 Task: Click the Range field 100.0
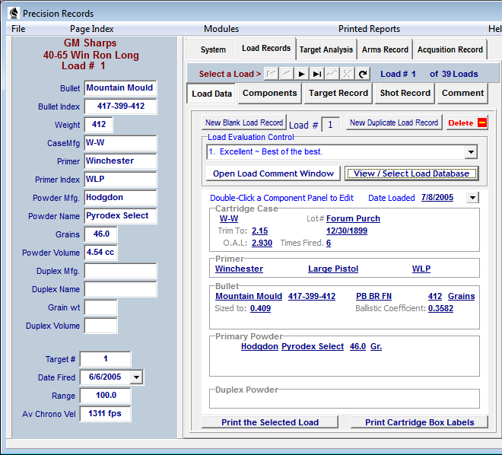pos(105,396)
